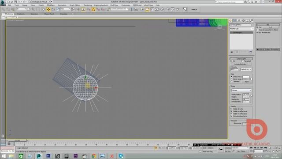This screenshot has height=159, width=282.
Task: Select the Rotate transform tool
Action: coord(53,9)
